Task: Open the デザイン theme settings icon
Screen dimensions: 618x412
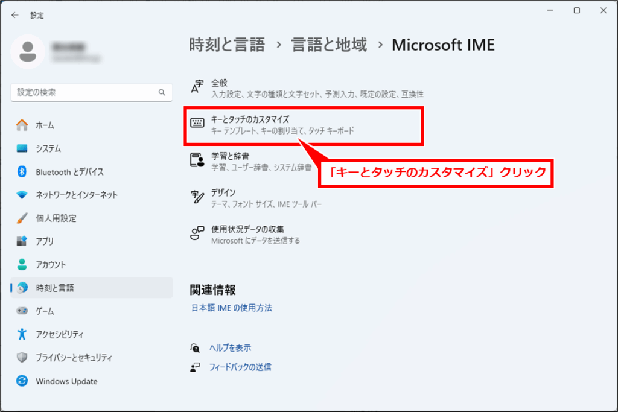Action: click(x=196, y=197)
